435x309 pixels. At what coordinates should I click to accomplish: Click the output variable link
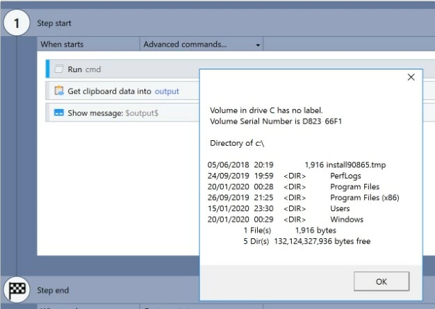(167, 91)
